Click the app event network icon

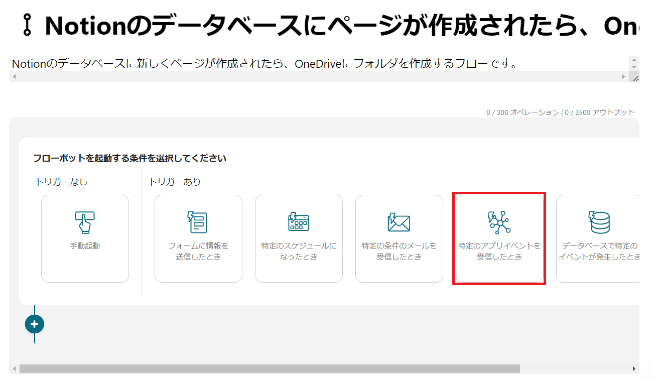[499, 223]
